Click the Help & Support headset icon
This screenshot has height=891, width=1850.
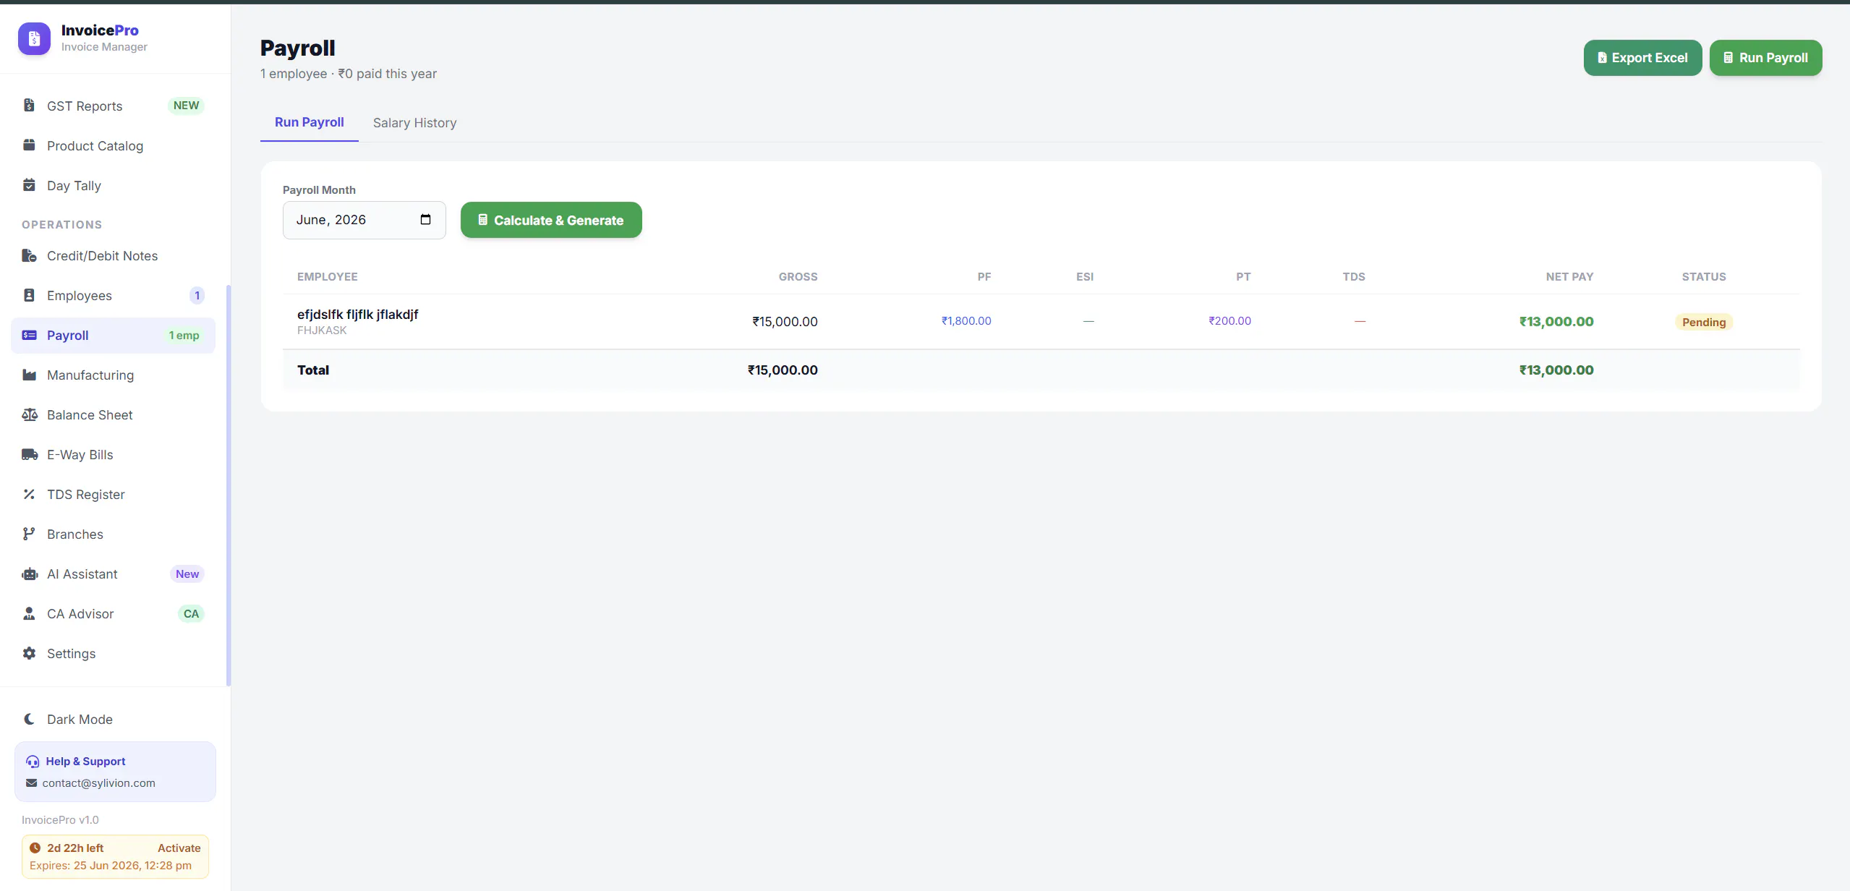[33, 762]
